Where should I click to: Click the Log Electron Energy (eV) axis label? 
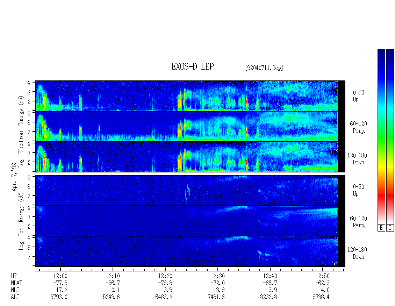tap(21, 131)
